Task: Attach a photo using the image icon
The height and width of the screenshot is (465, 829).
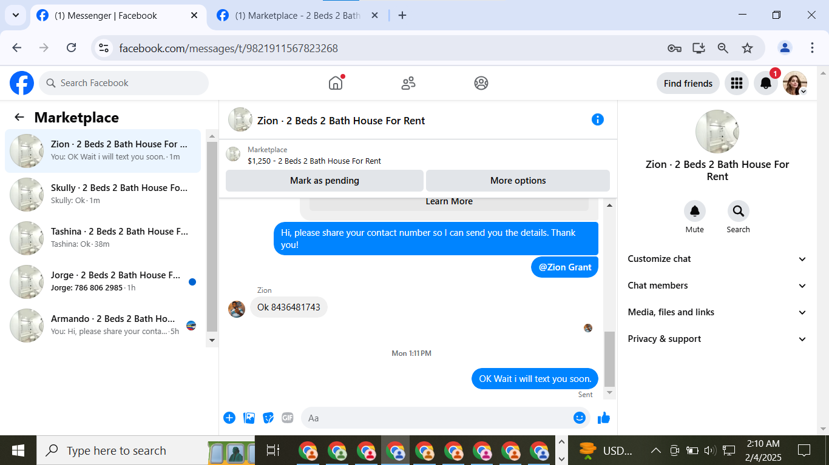Action: pyautogui.click(x=249, y=418)
